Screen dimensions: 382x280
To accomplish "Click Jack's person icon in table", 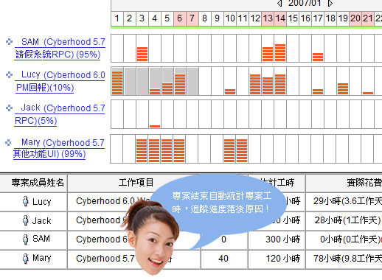I will pyautogui.click(x=25, y=220).
